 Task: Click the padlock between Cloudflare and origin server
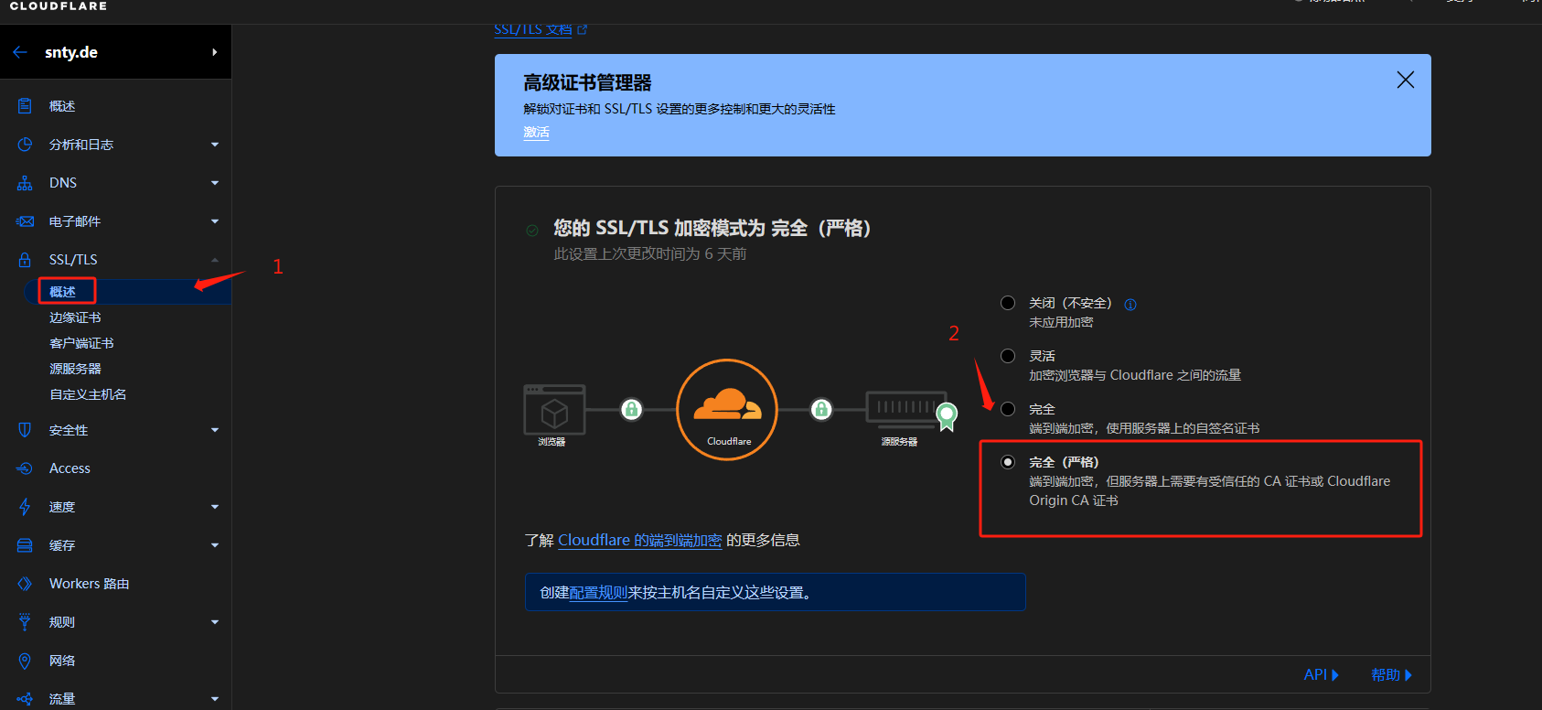[x=821, y=409]
